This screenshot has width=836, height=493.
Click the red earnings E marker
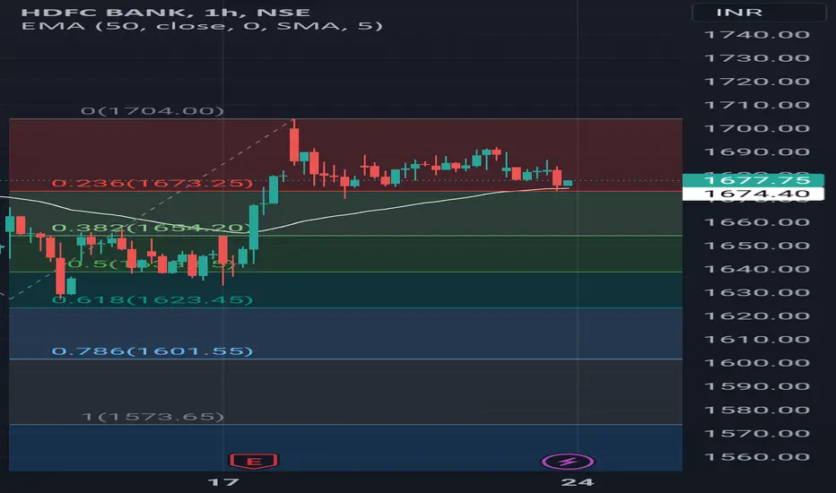point(253,461)
